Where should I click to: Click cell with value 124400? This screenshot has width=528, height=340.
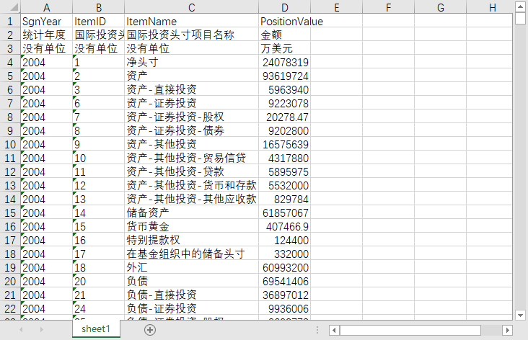point(284,240)
